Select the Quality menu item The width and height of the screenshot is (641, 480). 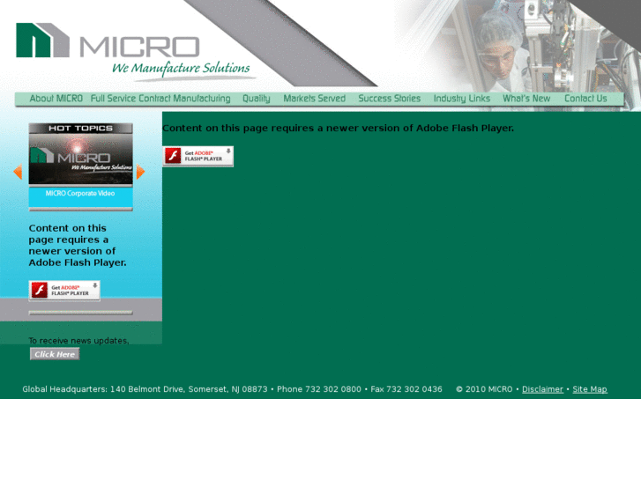click(257, 99)
